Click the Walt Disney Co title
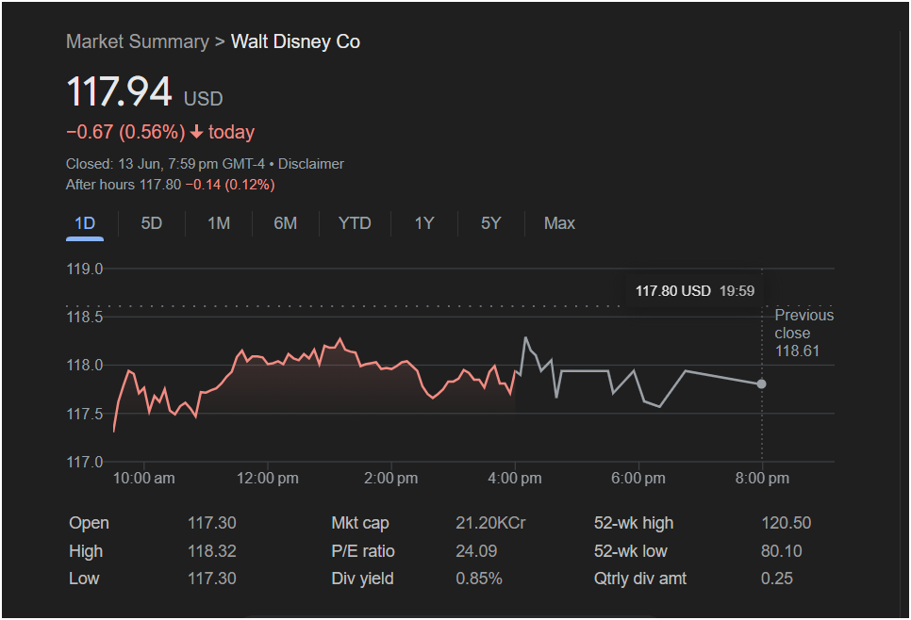The width and height of the screenshot is (911, 620). point(295,41)
